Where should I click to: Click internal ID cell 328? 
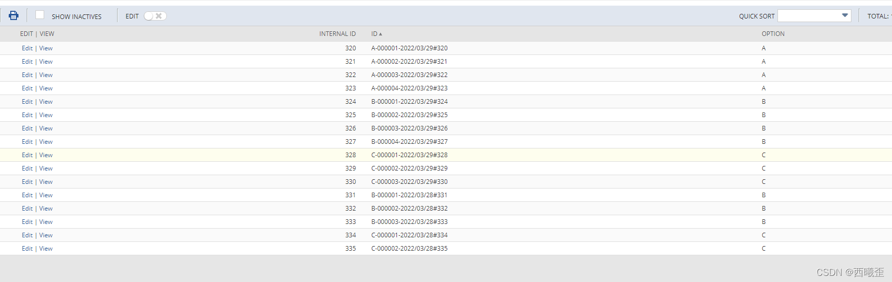(350, 155)
